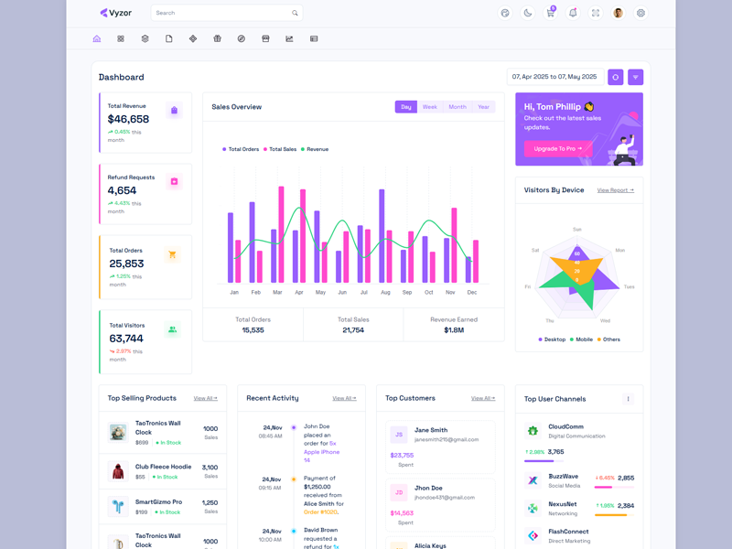Click the home icon in navigation bar
The height and width of the screenshot is (549, 732).
[x=97, y=39]
